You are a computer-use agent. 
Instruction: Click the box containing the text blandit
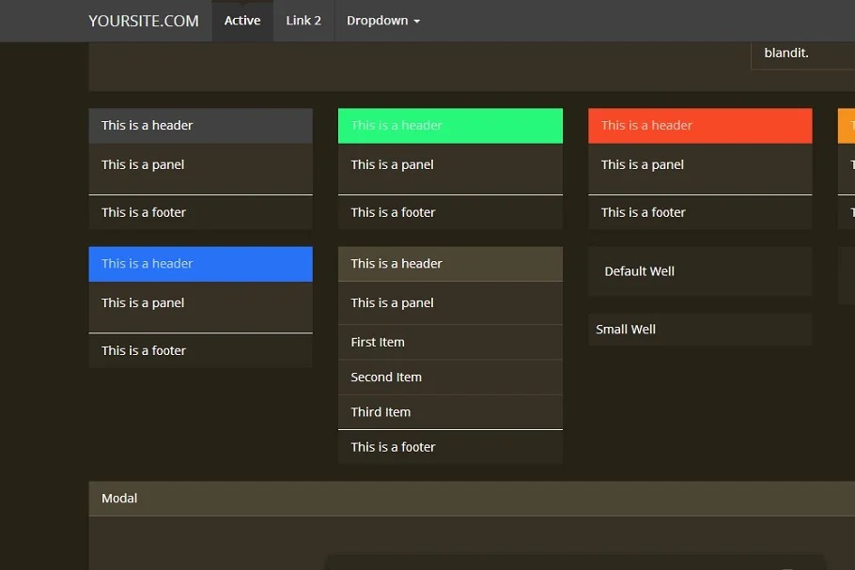pyautogui.click(x=801, y=54)
